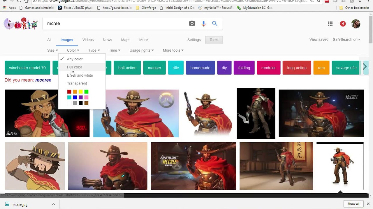Switch to the Images tab

[x=67, y=40]
